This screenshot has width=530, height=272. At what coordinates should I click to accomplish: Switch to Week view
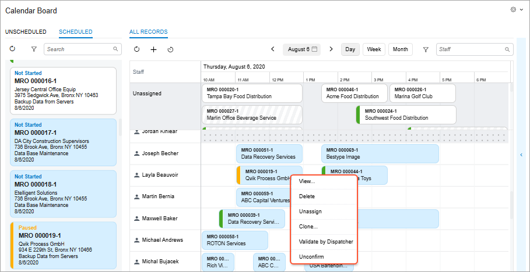point(374,49)
